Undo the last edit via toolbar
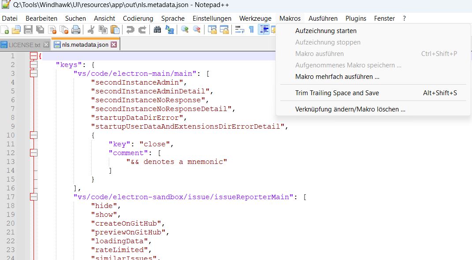472x260 pixels. click(x=130, y=30)
